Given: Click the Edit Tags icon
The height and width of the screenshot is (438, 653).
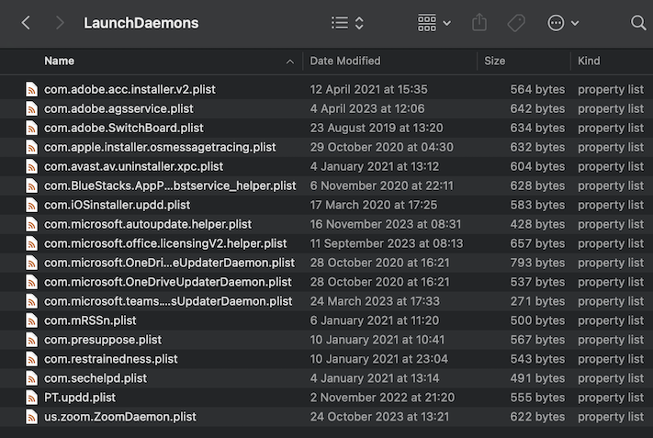Looking at the screenshot, I should click(x=516, y=23).
